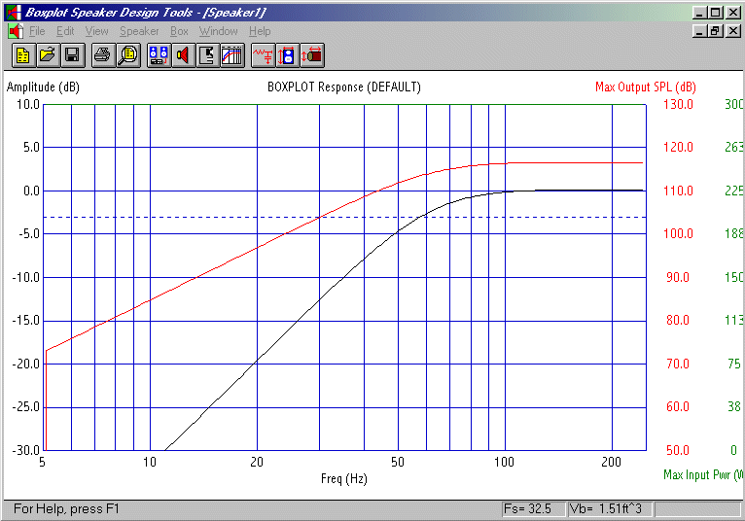745x521 pixels.
Task: Save using the floppy disk icon
Action: click(x=73, y=55)
